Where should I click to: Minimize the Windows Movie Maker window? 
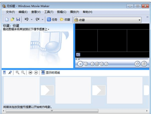click(130, 6)
